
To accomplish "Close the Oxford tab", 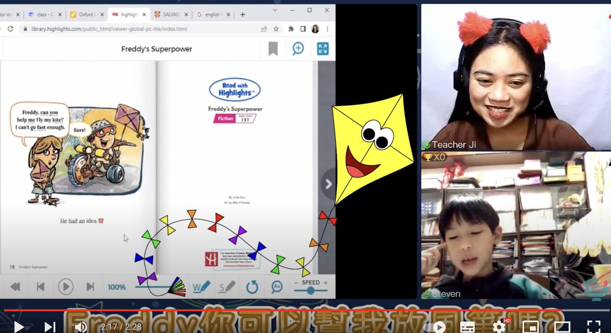I will [x=102, y=14].
